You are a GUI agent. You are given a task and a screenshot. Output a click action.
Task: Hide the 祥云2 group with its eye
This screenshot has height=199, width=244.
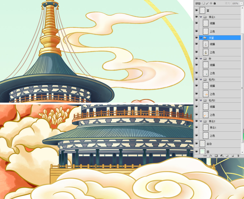pyautogui.click(x=197, y=121)
